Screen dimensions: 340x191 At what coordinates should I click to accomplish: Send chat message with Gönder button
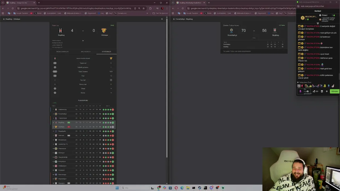point(334,92)
